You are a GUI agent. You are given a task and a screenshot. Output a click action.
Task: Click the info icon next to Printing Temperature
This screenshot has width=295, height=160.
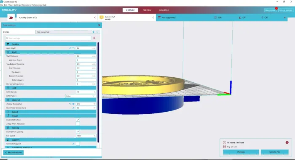(x=73, y=104)
